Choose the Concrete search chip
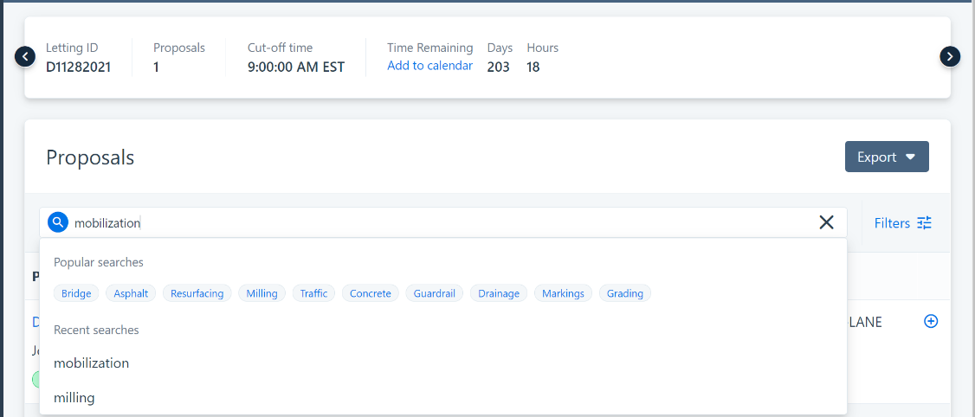 [370, 293]
